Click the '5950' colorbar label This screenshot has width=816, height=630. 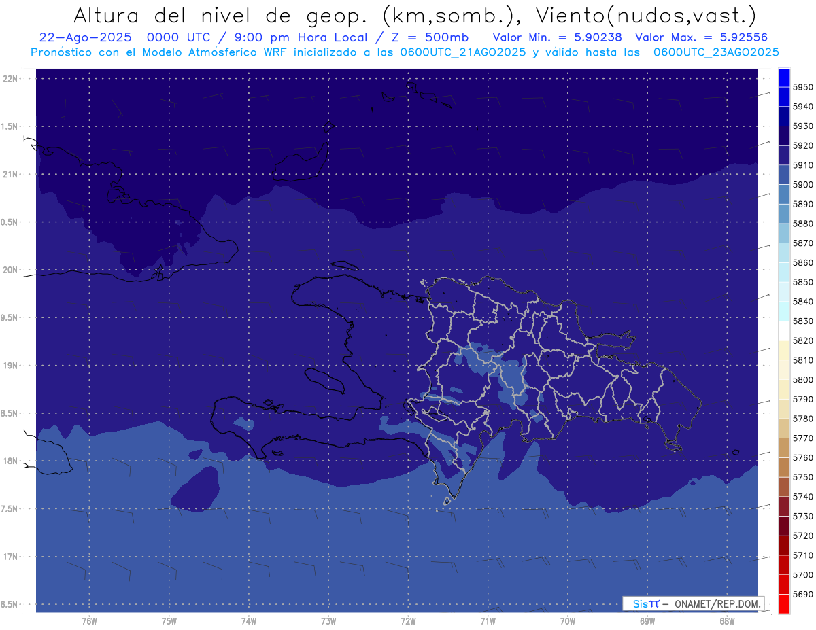[803, 88]
